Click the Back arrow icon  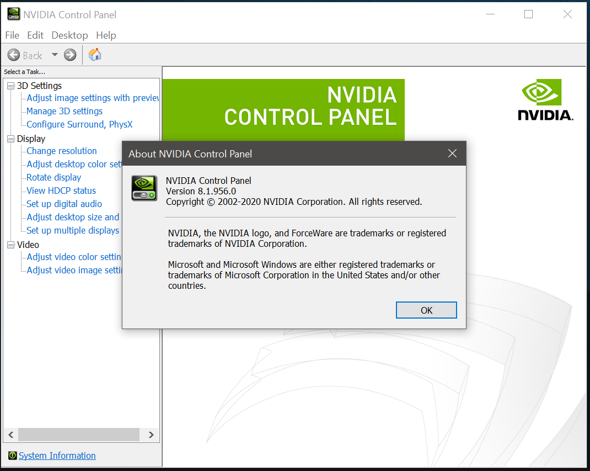[14, 55]
